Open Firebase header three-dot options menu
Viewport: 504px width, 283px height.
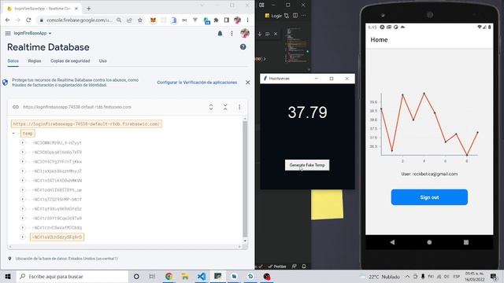pyautogui.click(x=232, y=33)
